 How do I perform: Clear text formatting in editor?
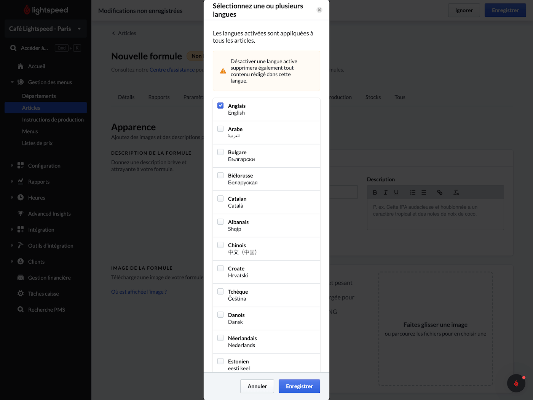pyautogui.click(x=456, y=192)
